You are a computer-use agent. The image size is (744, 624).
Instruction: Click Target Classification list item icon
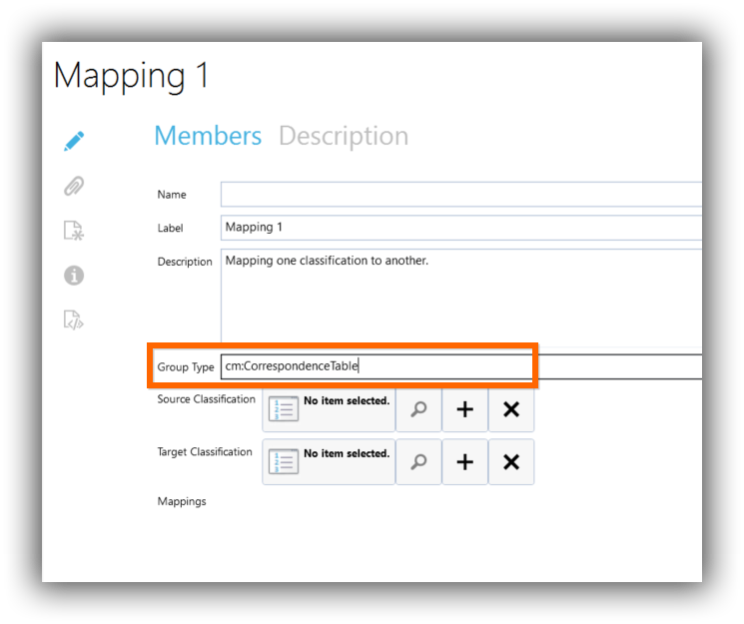284,461
